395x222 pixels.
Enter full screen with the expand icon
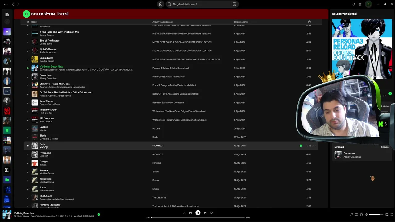click(392, 214)
